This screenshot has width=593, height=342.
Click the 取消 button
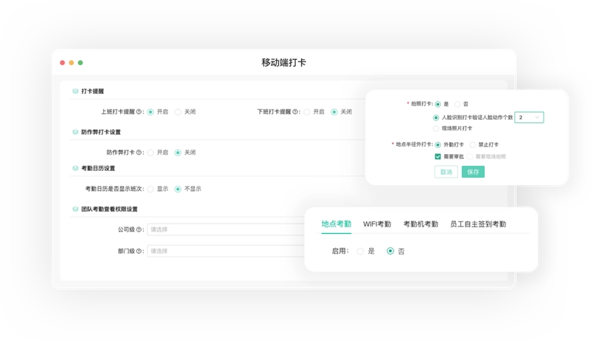tap(445, 172)
